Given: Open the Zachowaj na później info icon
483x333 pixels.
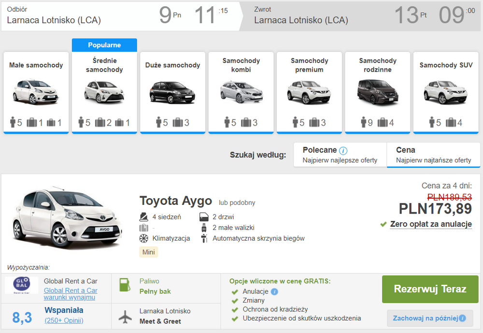Looking at the screenshot, I should (462, 318).
